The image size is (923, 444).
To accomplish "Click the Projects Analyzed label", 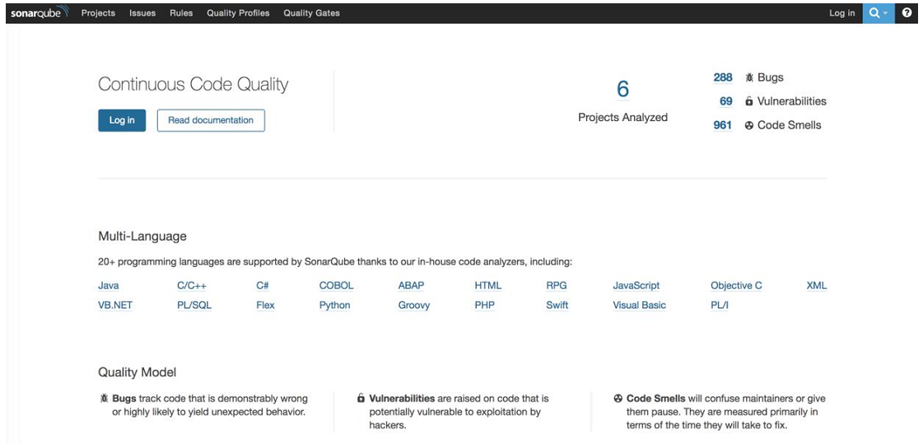I will 622,117.
